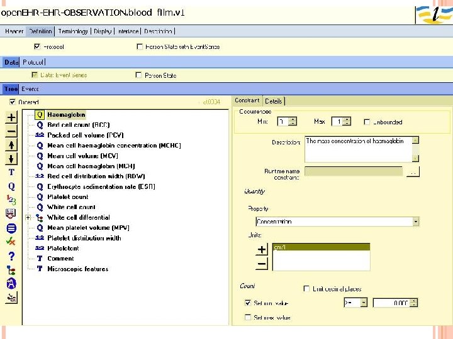Enable Limit decimal places checkbox
This screenshot has height=339, width=453.
click(306, 289)
